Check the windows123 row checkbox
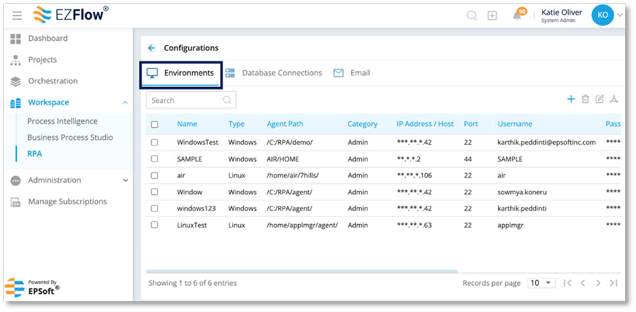Viewport: 636px width, 312px height. [x=155, y=209]
